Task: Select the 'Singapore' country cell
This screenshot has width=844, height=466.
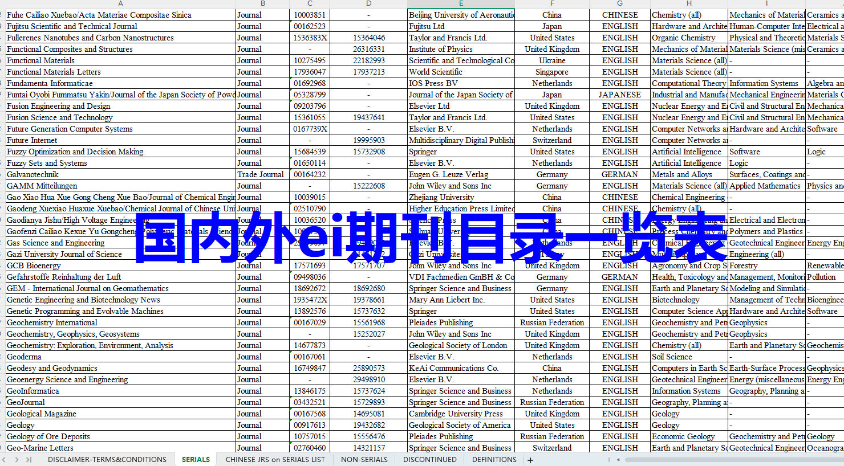Action: click(x=552, y=72)
